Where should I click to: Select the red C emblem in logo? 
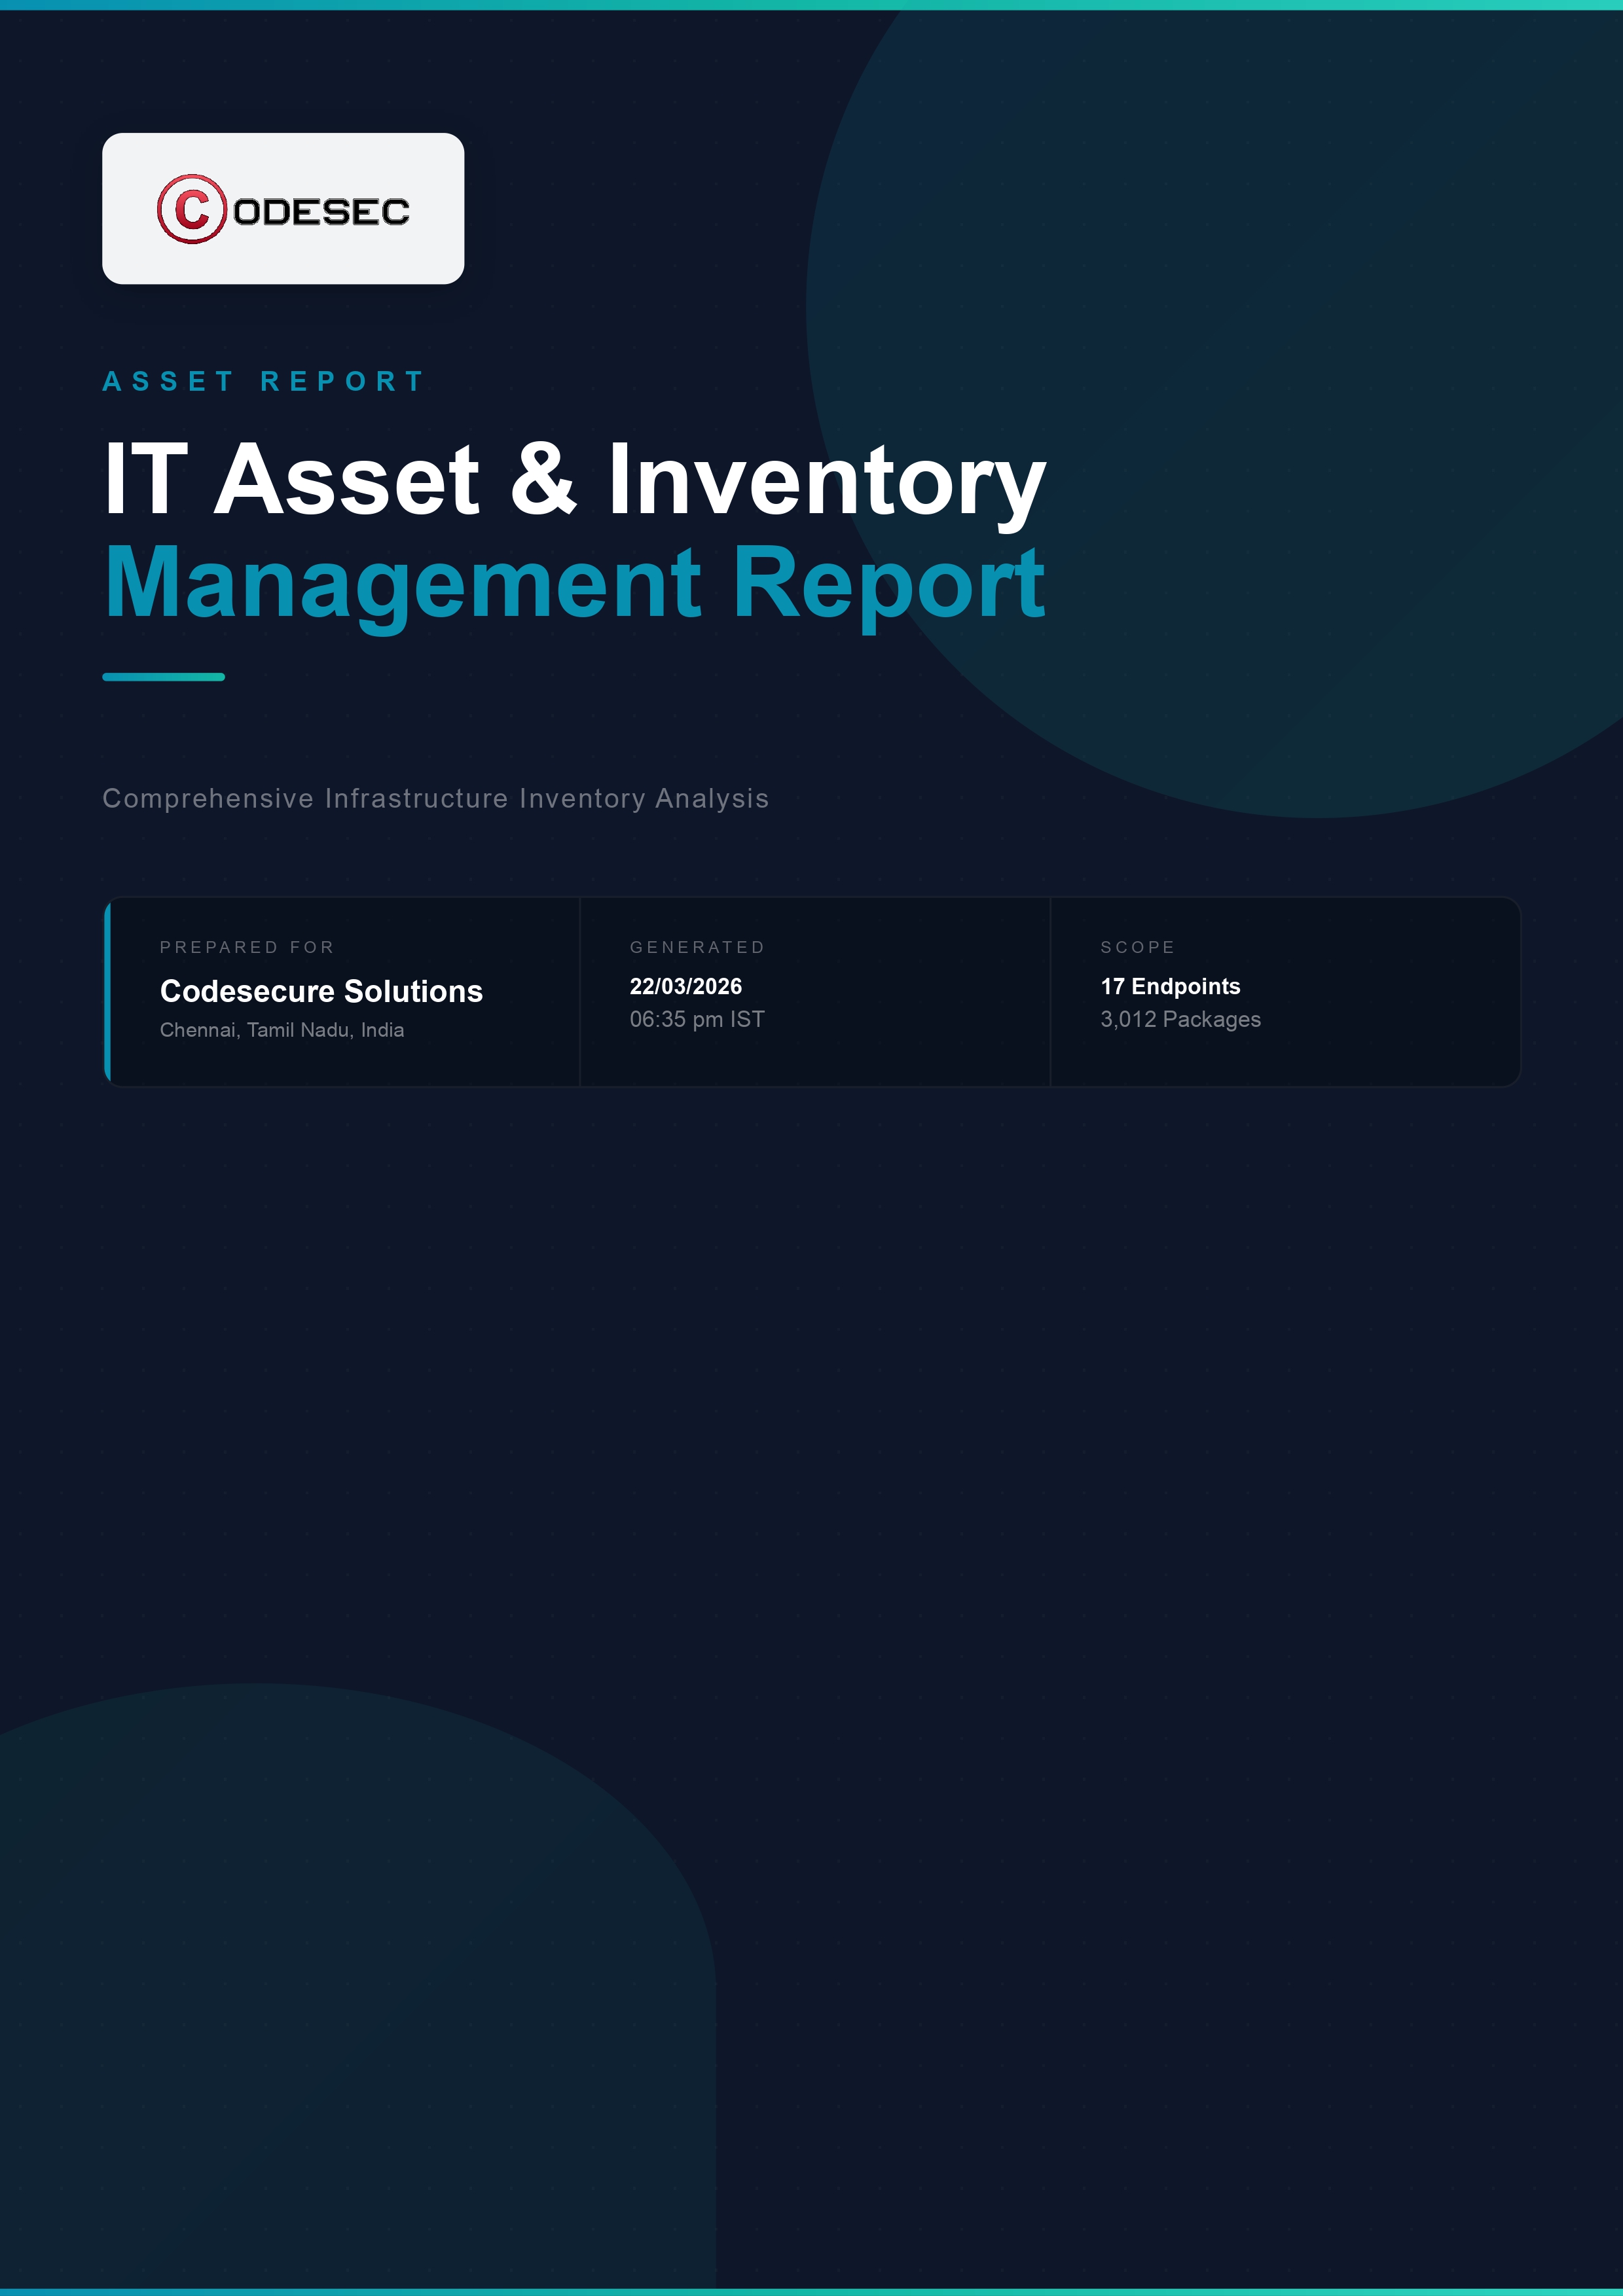190,208
